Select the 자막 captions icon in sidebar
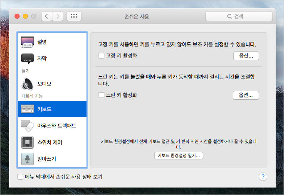The width and height of the screenshot is (284, 195). pyautogui.click(x=27, y=58)
